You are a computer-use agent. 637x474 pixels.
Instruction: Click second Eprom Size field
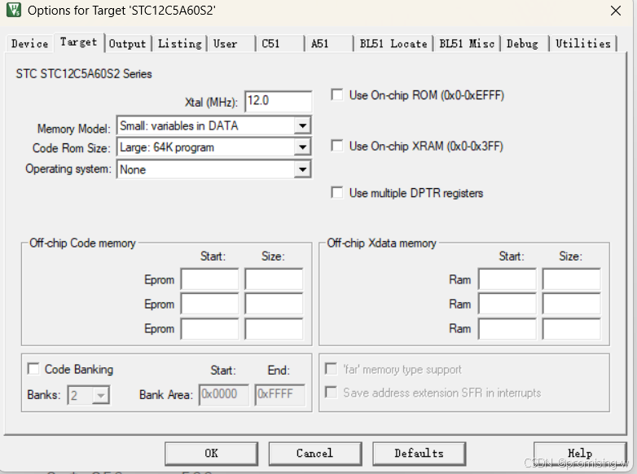click(x=274, y=304)
